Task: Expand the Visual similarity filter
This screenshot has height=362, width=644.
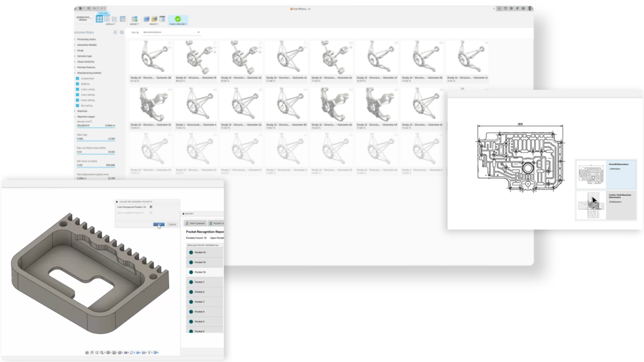Action: (86, 61)
